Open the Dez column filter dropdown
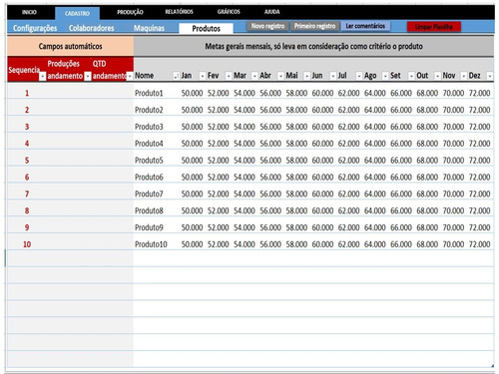 [x=490, y=76]
